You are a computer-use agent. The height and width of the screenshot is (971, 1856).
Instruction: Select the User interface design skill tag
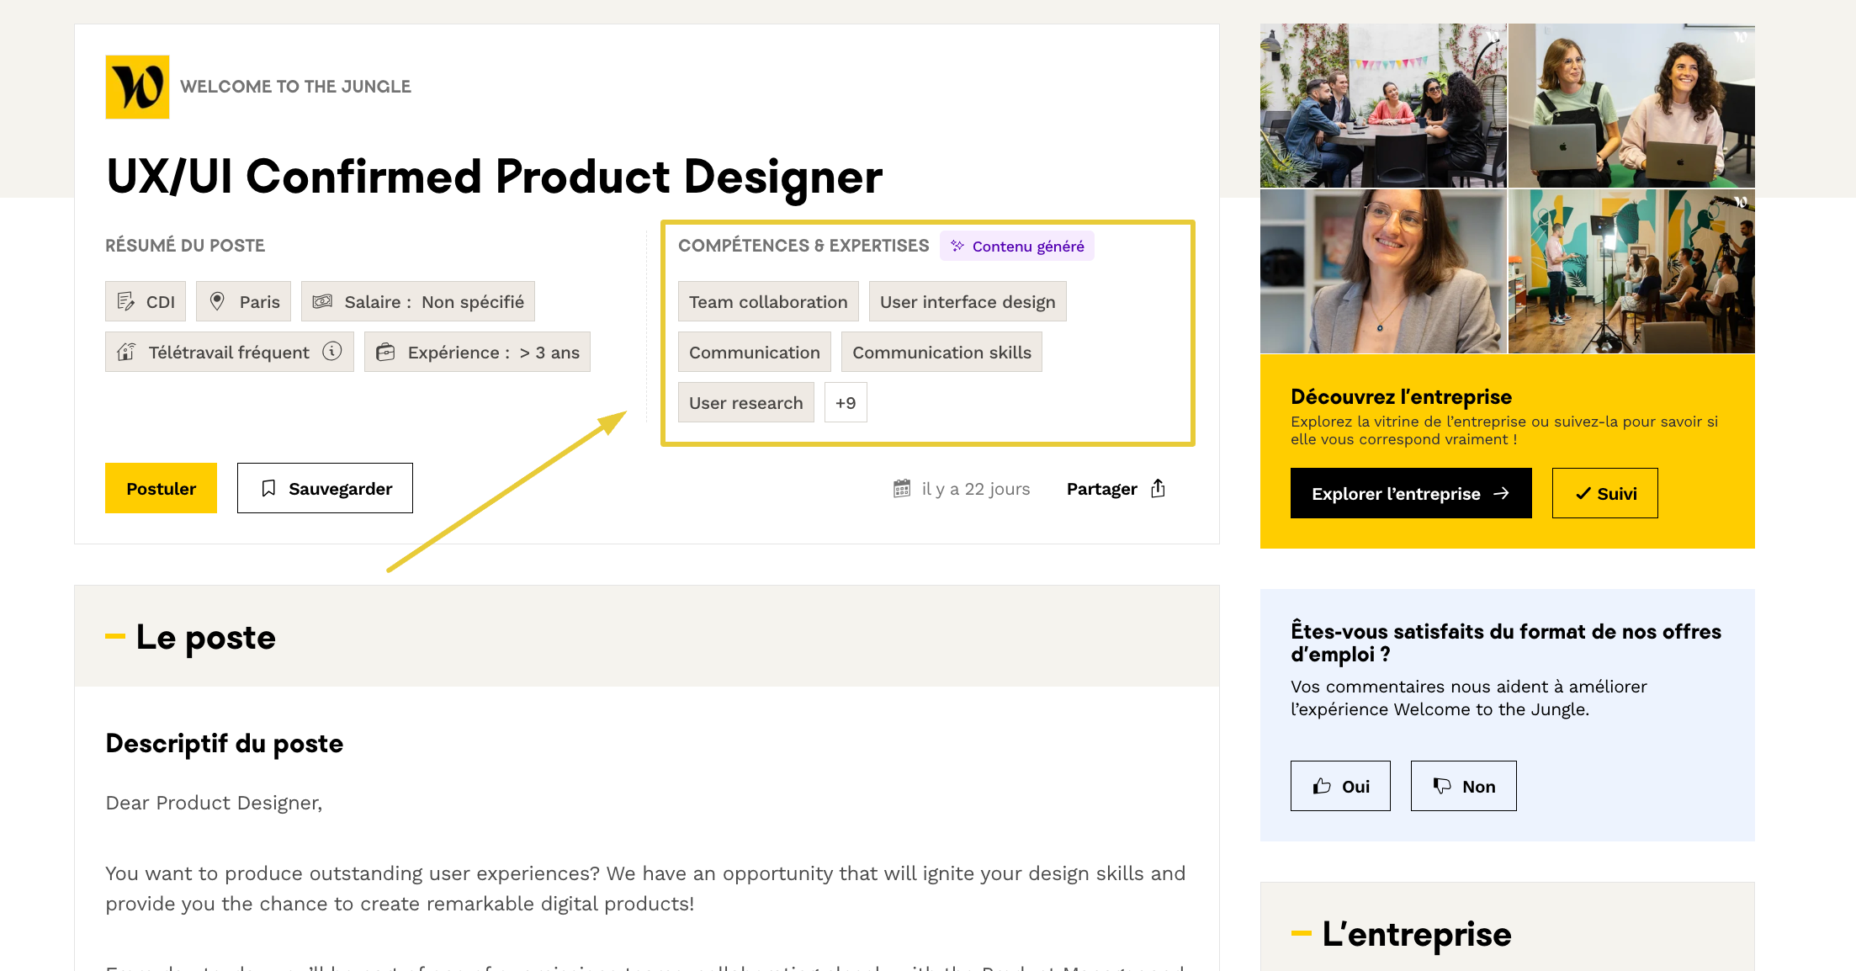point(968,301)
